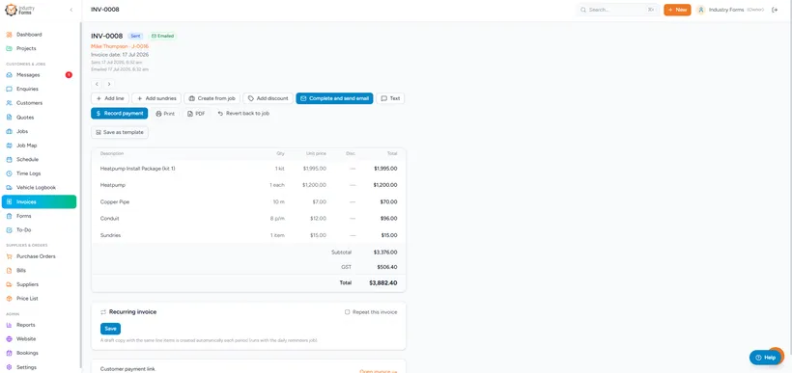The width and height of the screenshot is (792, 373).
Task: Click the Jobs briefcase icon
Action: point(9,131)
